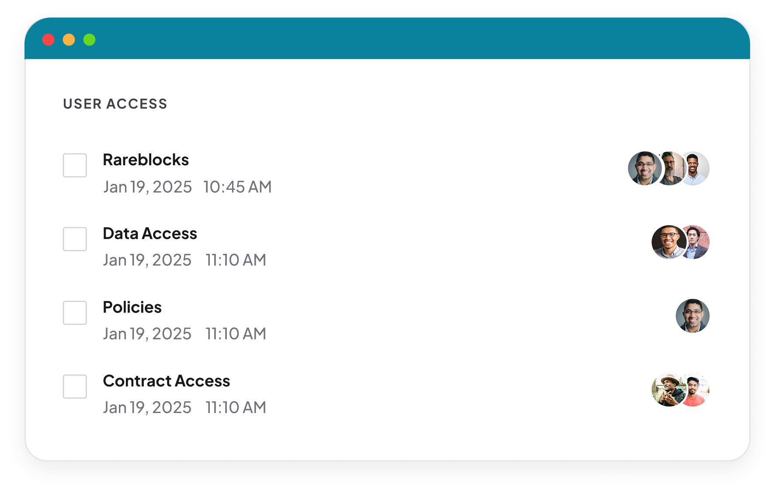Open the right avatar in Data Access row
The width and height of the screenshot is (775, 493).
click(696, 242)
